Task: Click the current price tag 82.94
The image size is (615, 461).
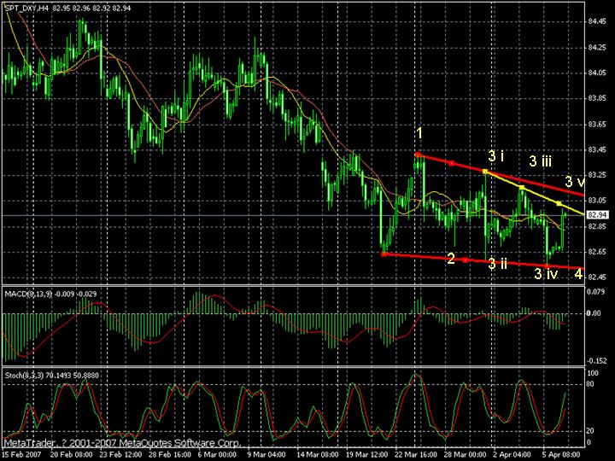Action: point(598,215)
